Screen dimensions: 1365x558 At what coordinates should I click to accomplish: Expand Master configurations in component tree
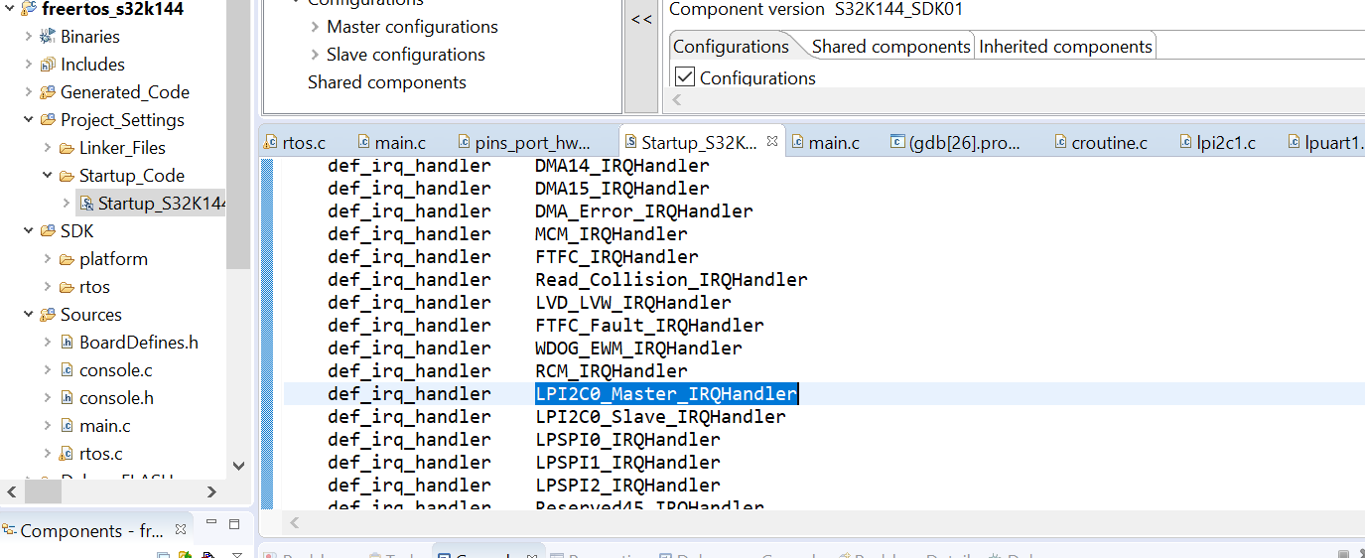(x=315, y=27)
